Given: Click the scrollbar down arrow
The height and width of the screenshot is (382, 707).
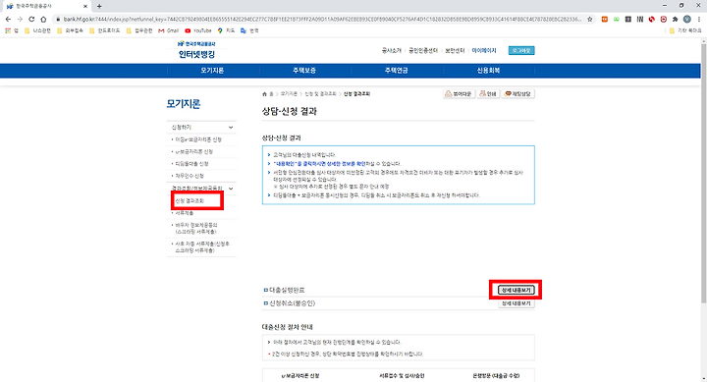Looking at the screenshot, I should pos(703,378).
